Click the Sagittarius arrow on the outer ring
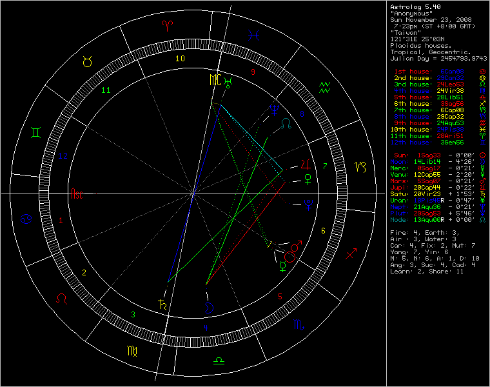Screen dimensions: 490x387 351,255
